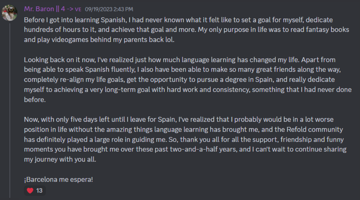Click the word 'lol.' ending the first paragraph
Screen dimensions: 360x200
[x=170, y=40]
